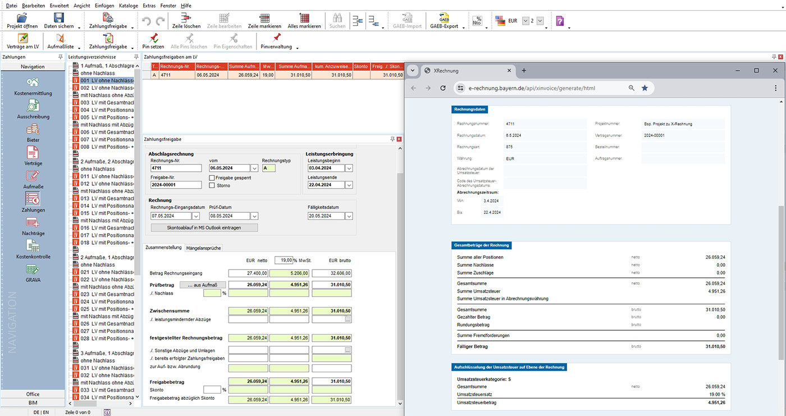786x416 pixels.
Task: Click Daten sichern save icon
Action: pos(58,19)
